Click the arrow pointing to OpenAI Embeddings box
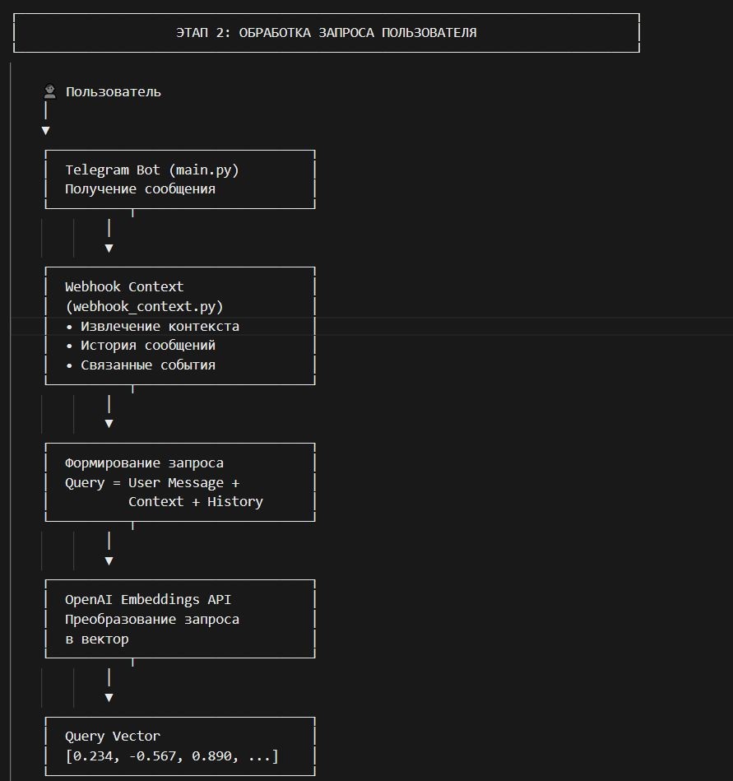The image size is (733, 781). (x=109, y=560)
